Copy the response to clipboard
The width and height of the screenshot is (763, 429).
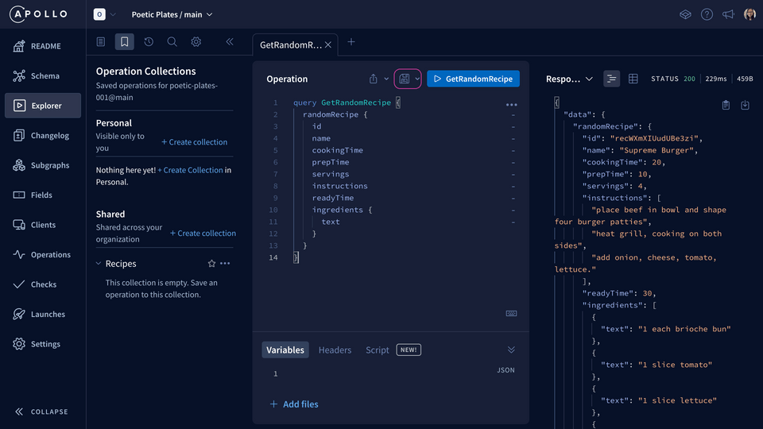(x=726, y=105)
